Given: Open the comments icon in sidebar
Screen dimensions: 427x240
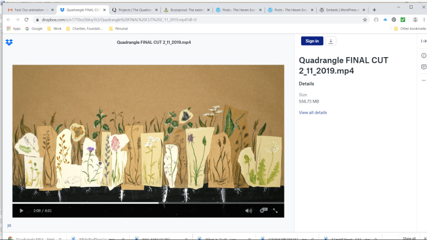Looking at the screenshot, I should coord(423,67).
